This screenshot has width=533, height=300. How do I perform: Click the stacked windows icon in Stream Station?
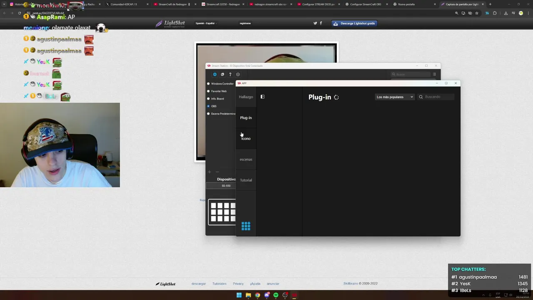point(222,75)
